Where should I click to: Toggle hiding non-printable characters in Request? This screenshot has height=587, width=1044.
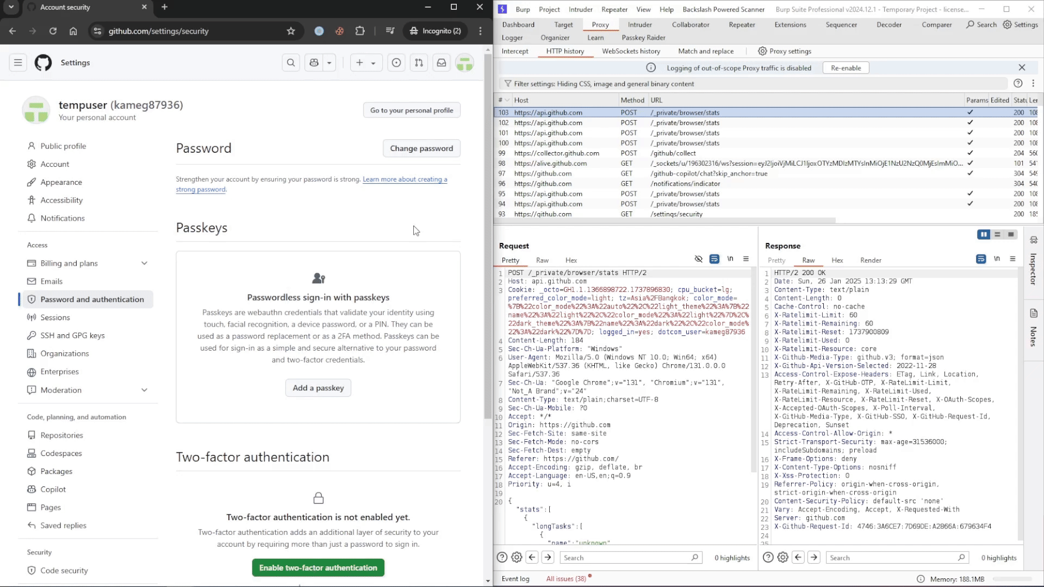[x=699, y=259]
